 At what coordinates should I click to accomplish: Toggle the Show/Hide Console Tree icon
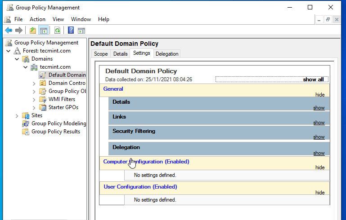[44, 31]
